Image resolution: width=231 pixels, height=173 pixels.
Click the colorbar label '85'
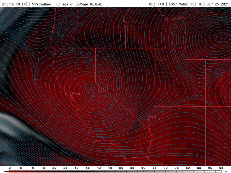pyautogui.click(x=199, y=168)
